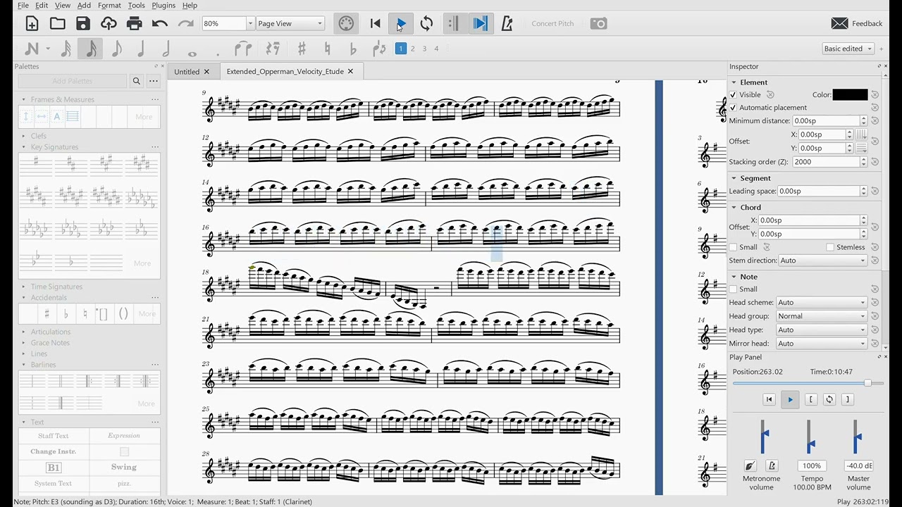
Task: Save the score with floppy disk icon
Action: coord(83,23)
